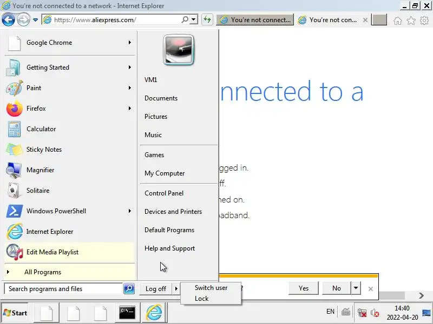433x324 pixels.
Task: Open Control Panel from start menu
Action: tap(164, 193)
